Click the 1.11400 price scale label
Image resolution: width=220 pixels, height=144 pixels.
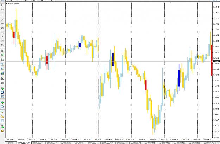(x=216, y=24)
